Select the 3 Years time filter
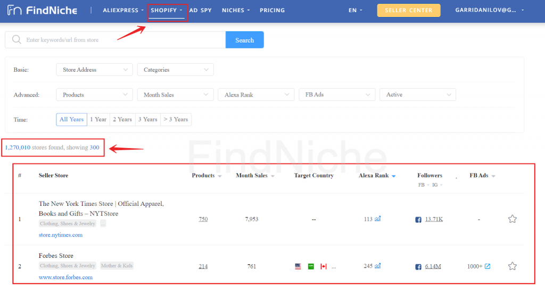Image resolution: width=545 pixels, height=286 pixels. tap(148, 120)
